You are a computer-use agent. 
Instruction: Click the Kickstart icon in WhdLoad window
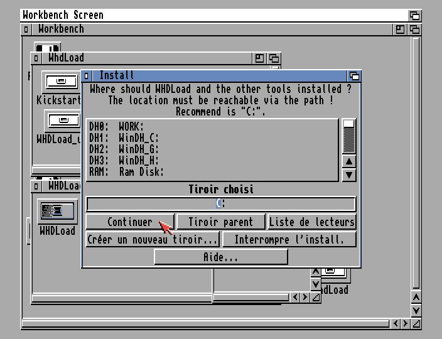coord(61,82)
